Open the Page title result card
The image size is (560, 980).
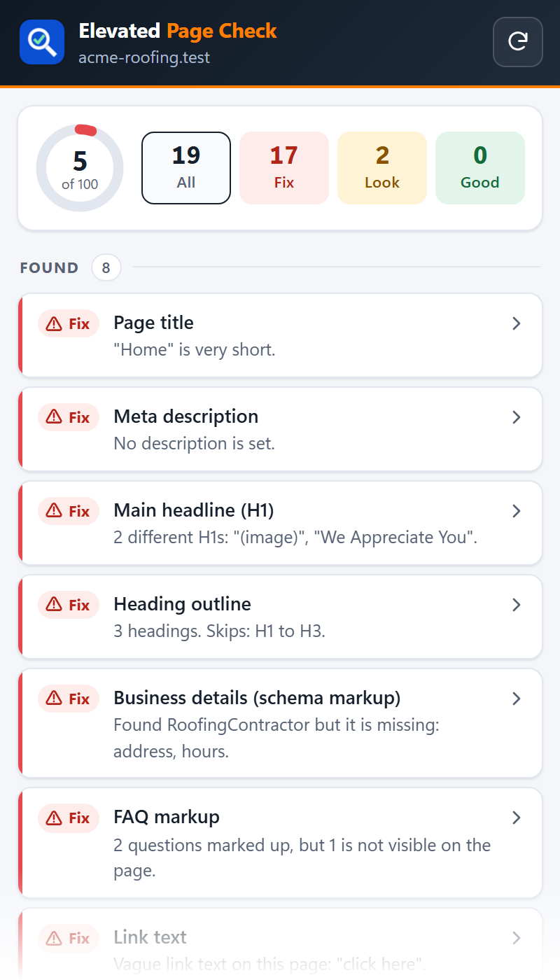(x=280, y=335)
